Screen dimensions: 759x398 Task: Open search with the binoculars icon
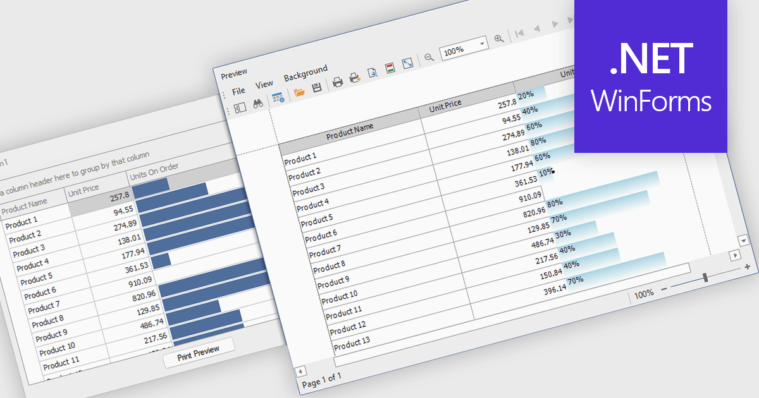tap(259, 104)
